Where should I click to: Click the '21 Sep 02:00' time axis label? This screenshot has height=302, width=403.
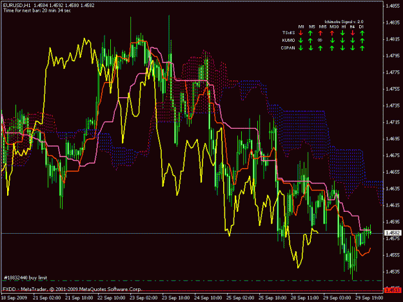47,297
